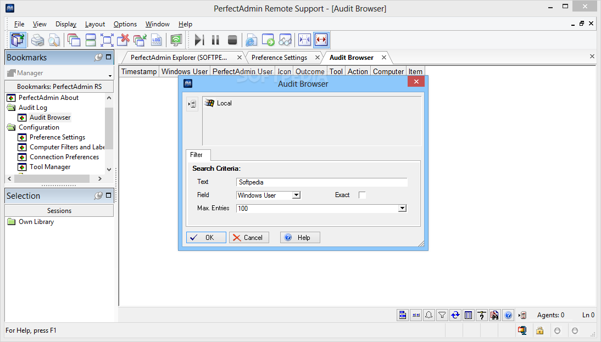Click the fit-window expand arrows icon
Screen dimensions: 601x342
[x=107, y=40]
